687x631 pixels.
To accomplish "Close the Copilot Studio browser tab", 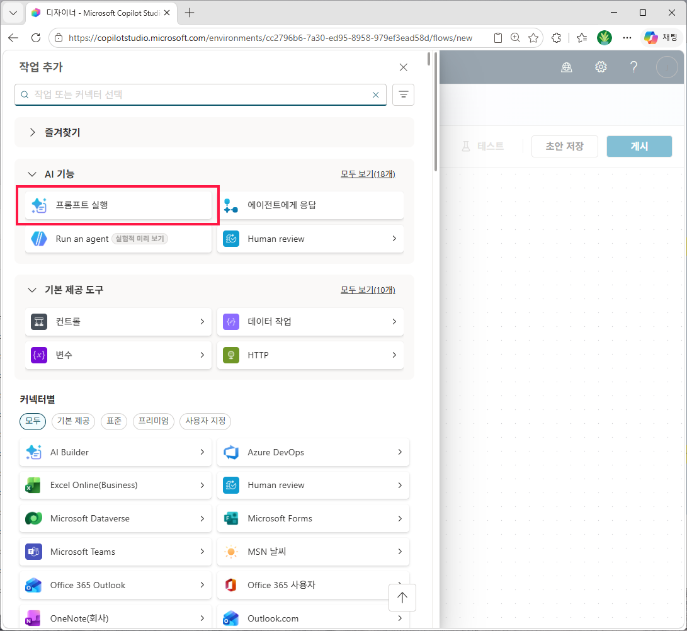I will (166, 13).
